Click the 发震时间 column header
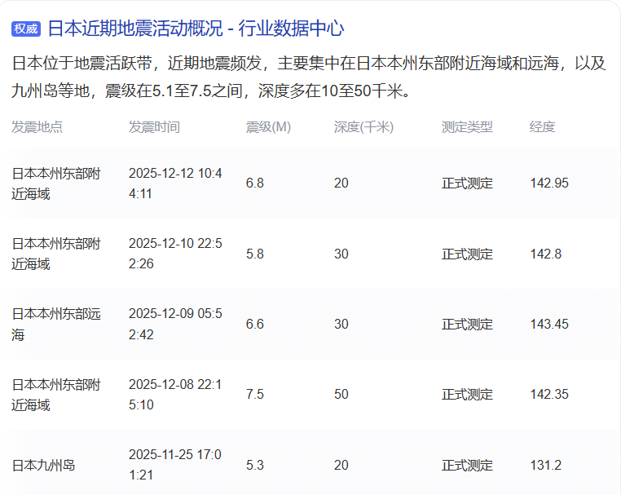 tap(154, 127)
